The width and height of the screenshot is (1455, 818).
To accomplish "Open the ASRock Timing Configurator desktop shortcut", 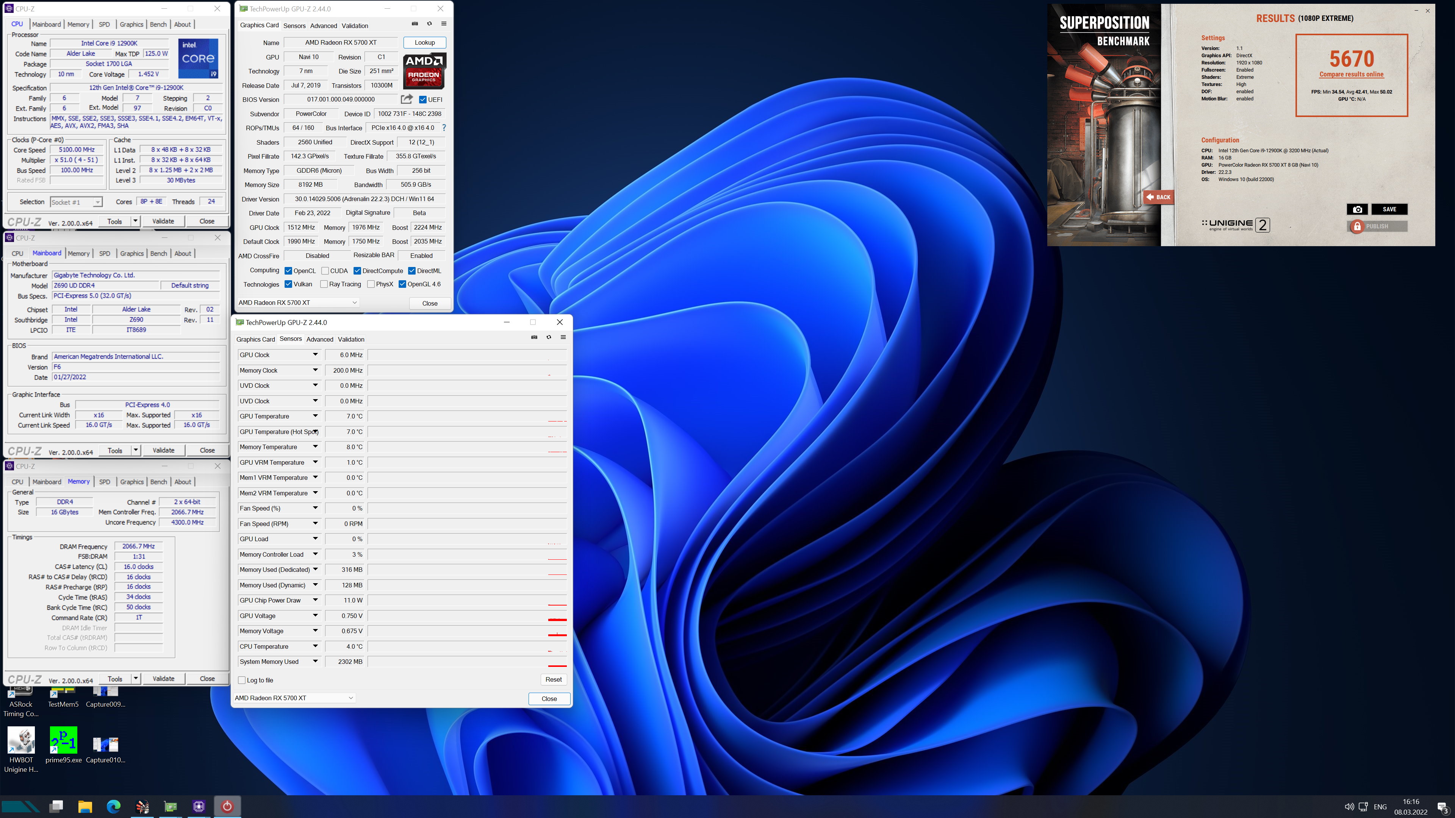I will pyautogui.click(x=21, y=702).
